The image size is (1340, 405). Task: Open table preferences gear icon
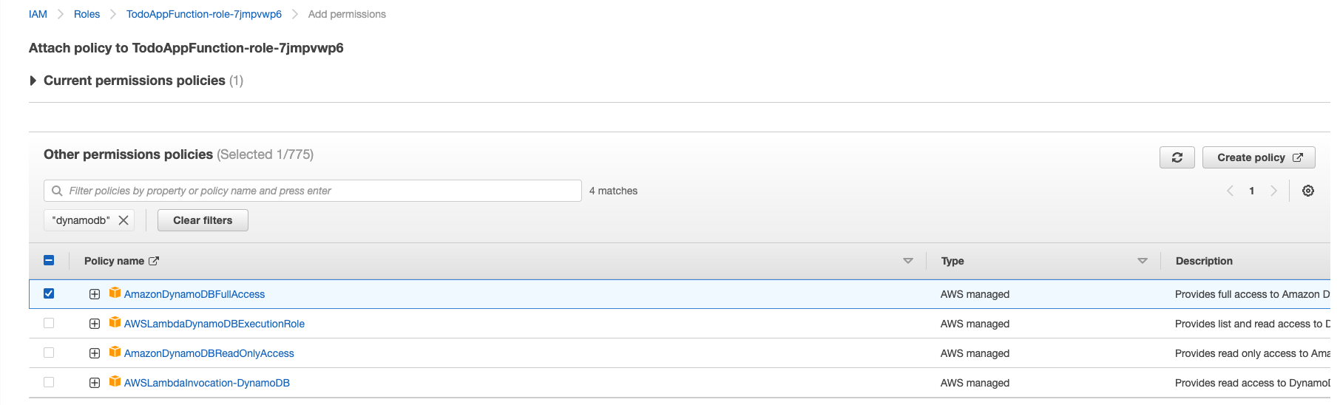(1308, 191)
